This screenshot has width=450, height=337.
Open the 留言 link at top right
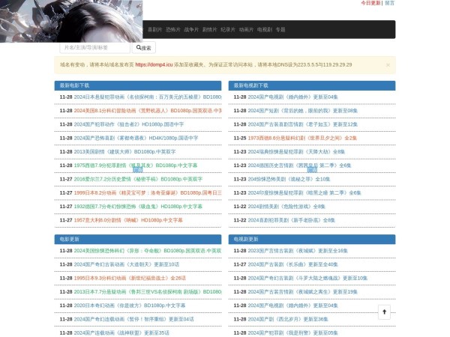389,3
